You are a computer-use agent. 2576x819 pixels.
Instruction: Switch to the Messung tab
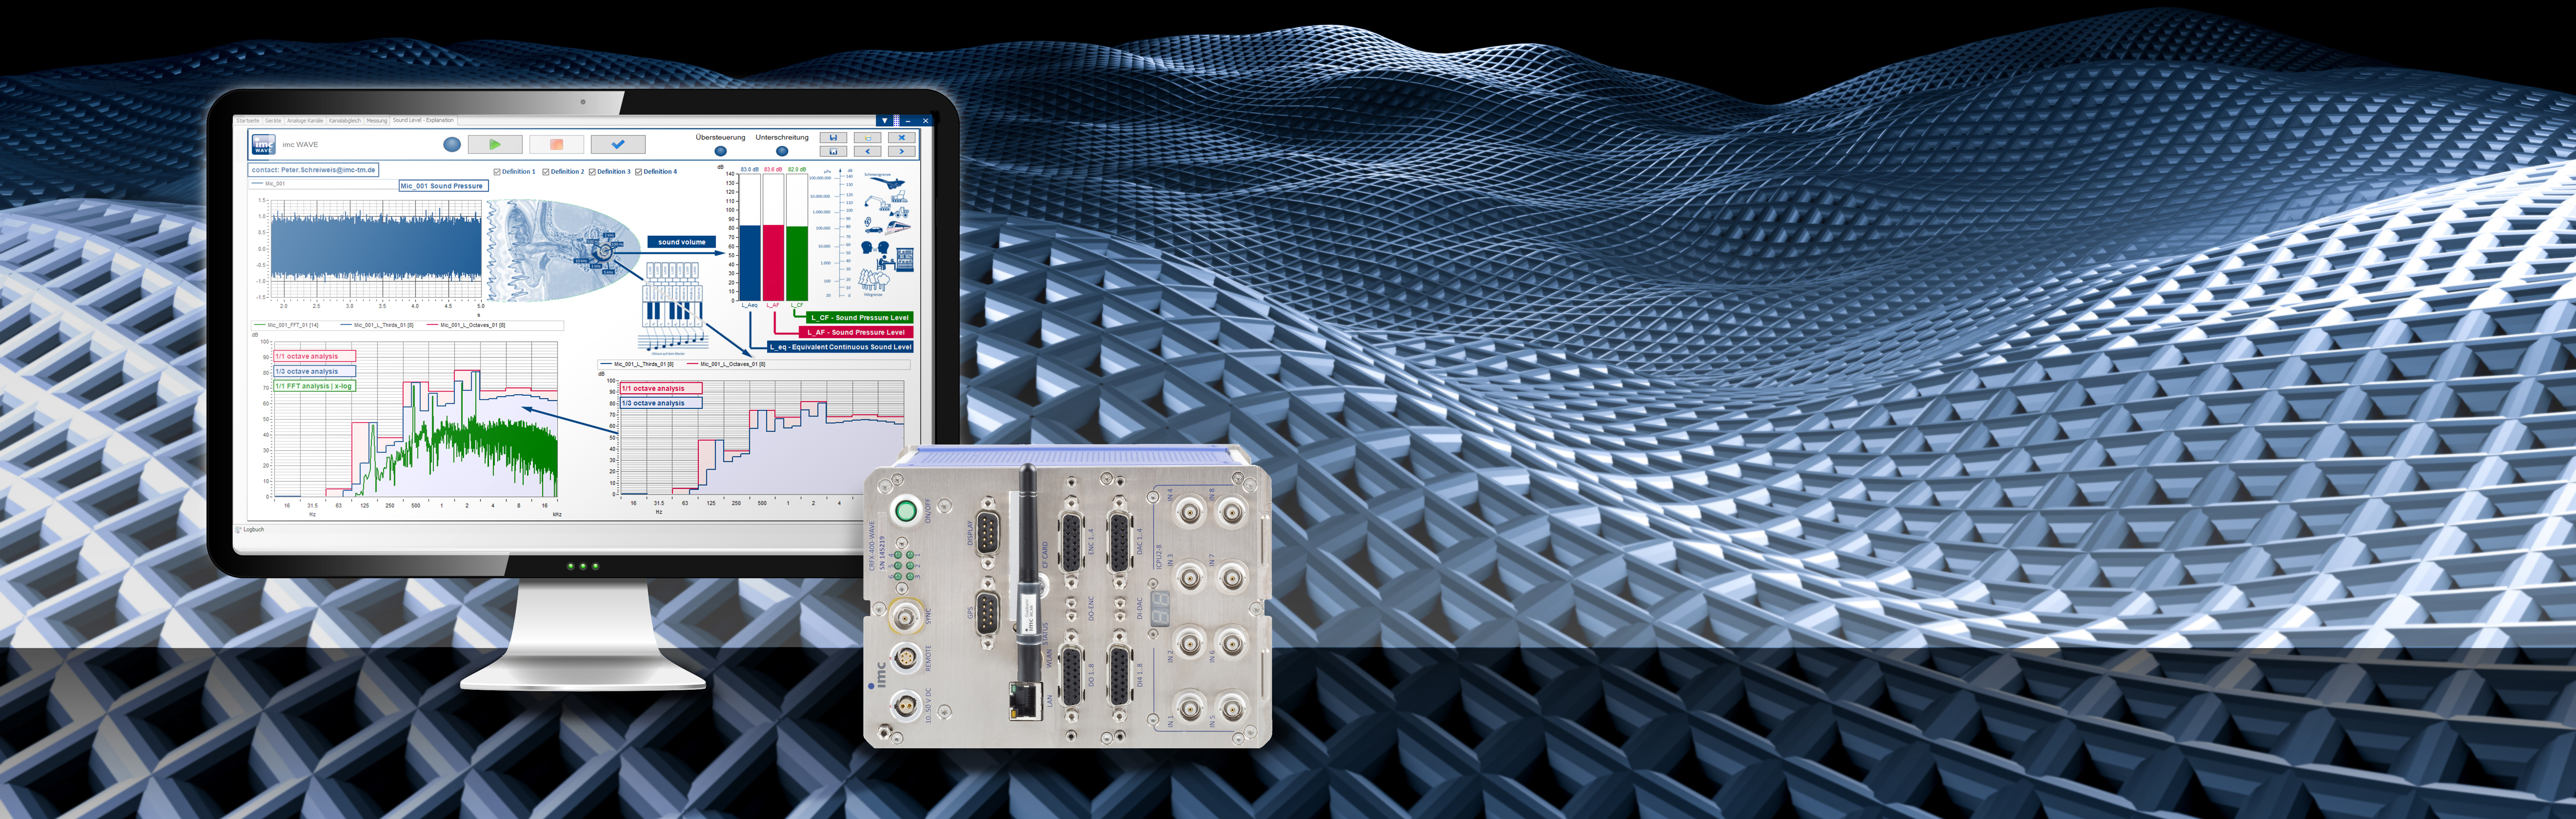pyautogui.click(x=377, y=121)
